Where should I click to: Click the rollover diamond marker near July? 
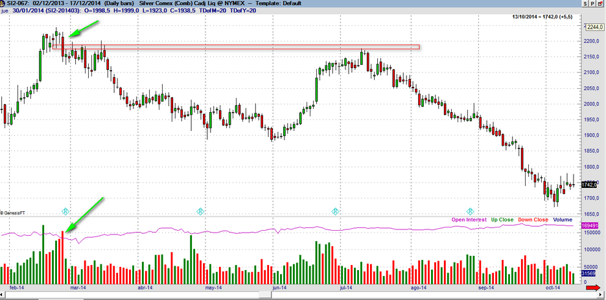point(335,211)
